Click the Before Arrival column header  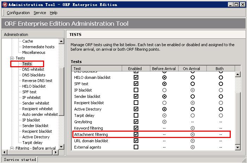click(164, 69)
